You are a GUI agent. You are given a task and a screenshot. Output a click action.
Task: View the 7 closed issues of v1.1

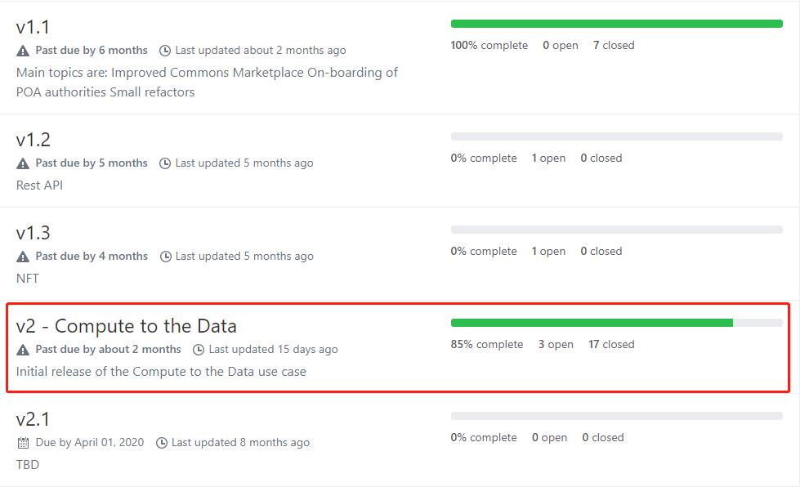coord(614,46)
